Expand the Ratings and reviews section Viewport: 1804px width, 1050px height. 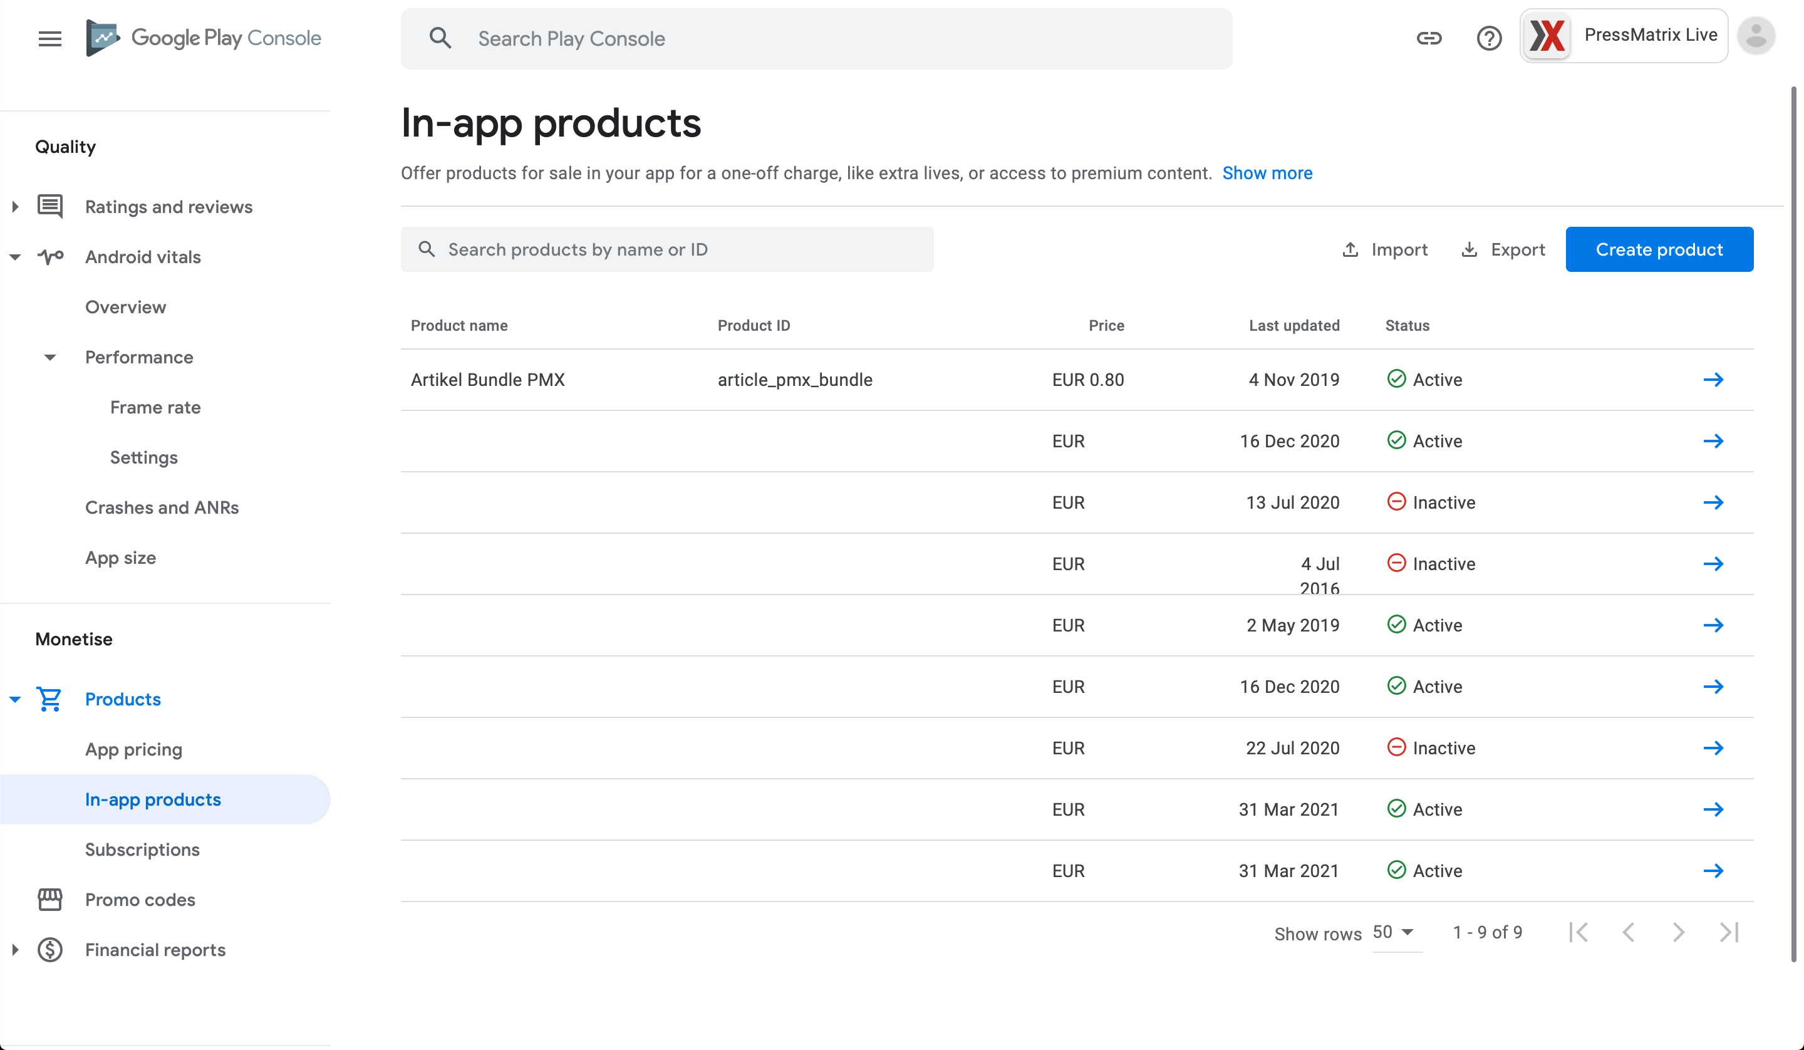[x=15, y=206]
